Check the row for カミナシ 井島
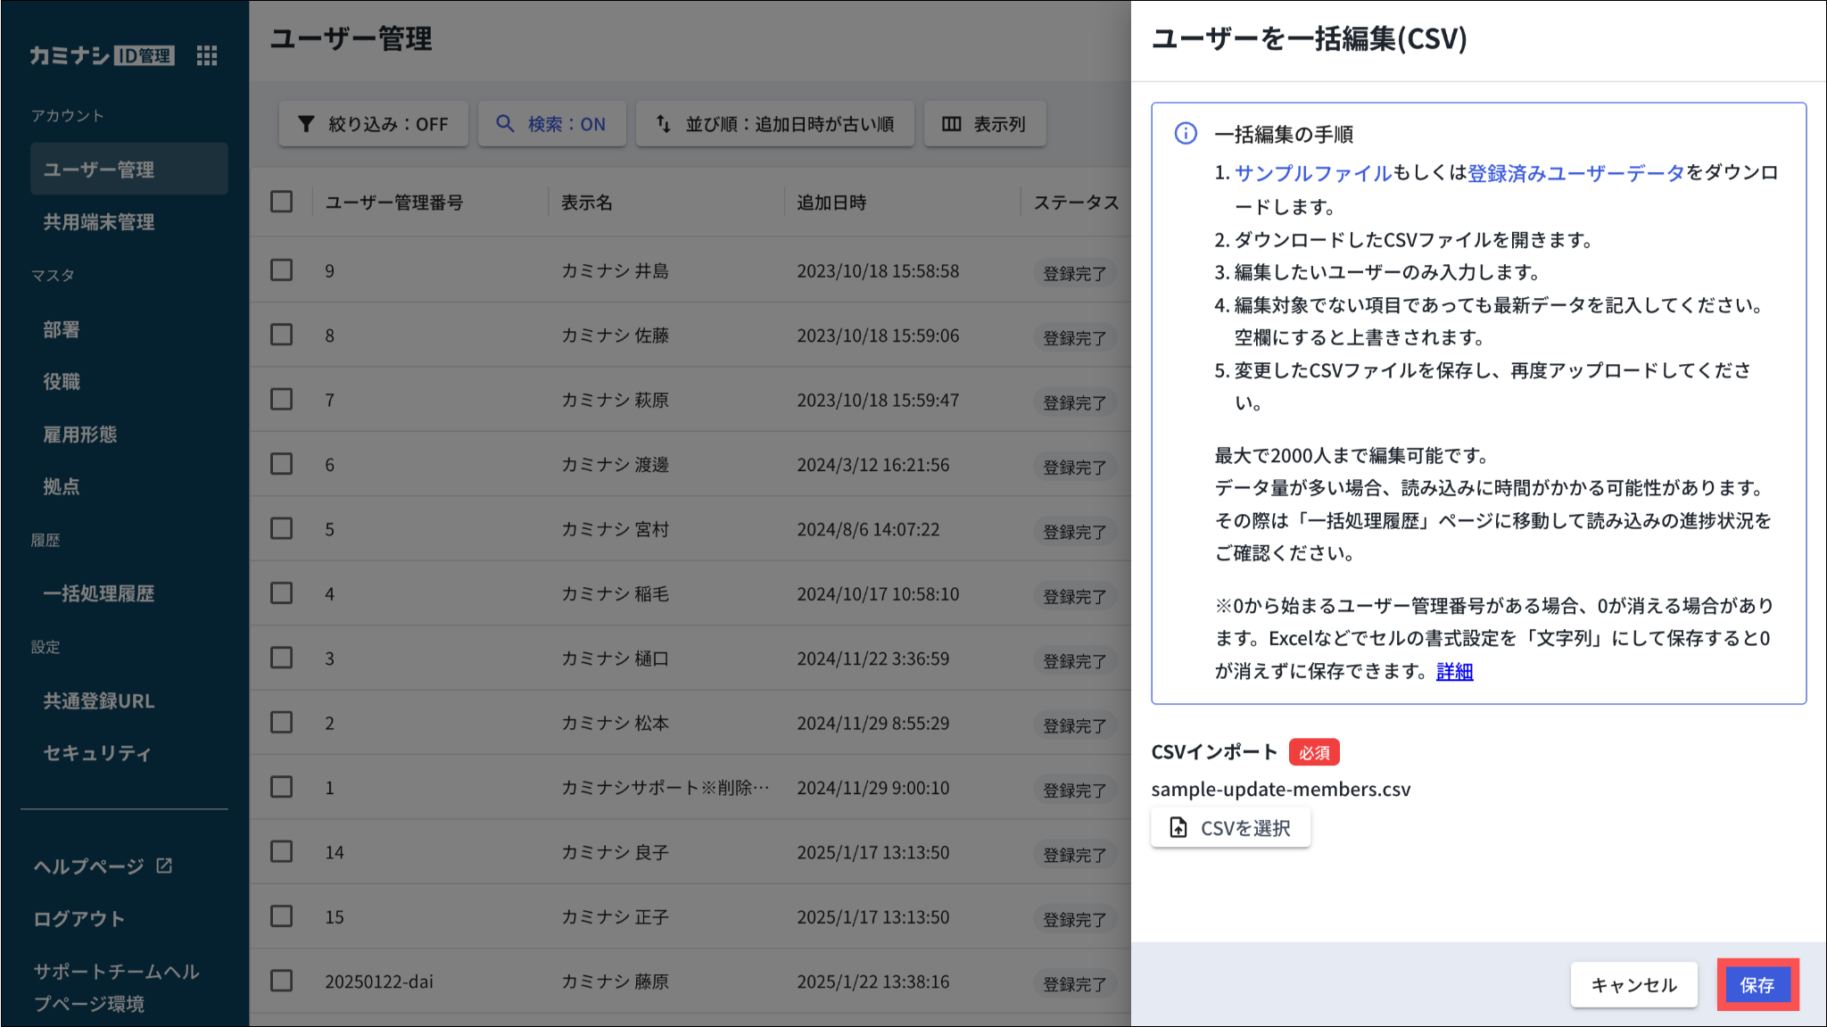The image size is (1827, 1027). [x=282, y=269]
